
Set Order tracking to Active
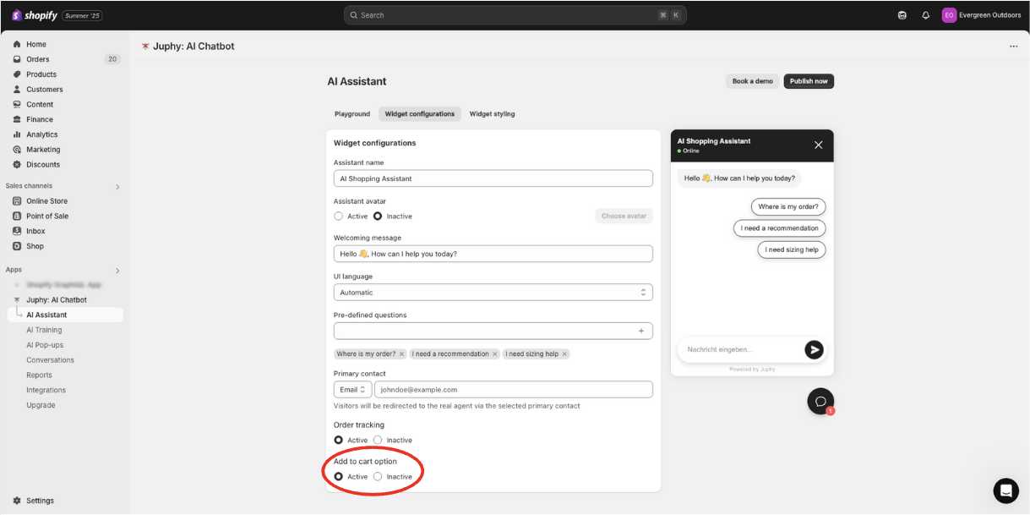[x=338, y=440]
